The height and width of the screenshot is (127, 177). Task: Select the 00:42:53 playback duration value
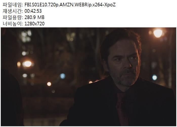tap(33, 11)
